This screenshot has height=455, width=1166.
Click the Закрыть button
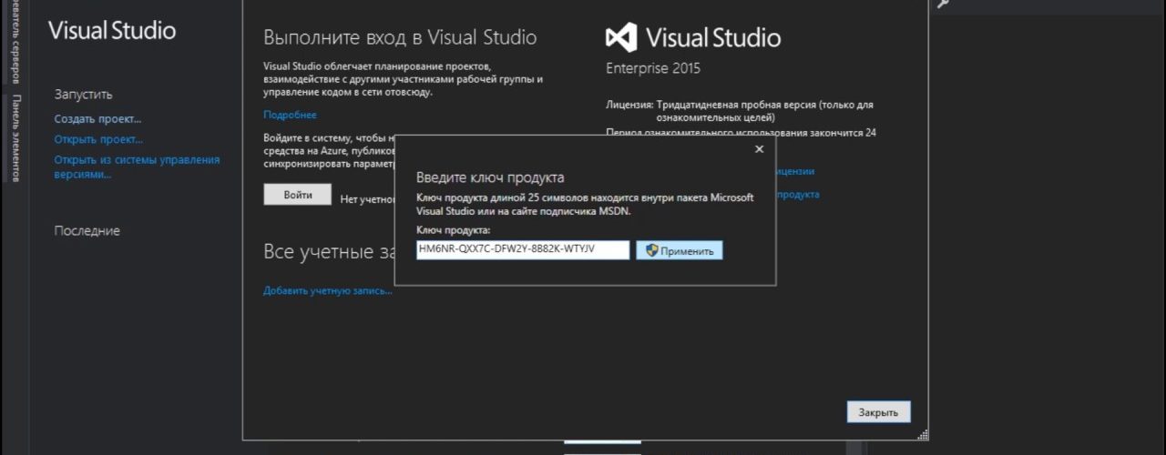[878, 412]
